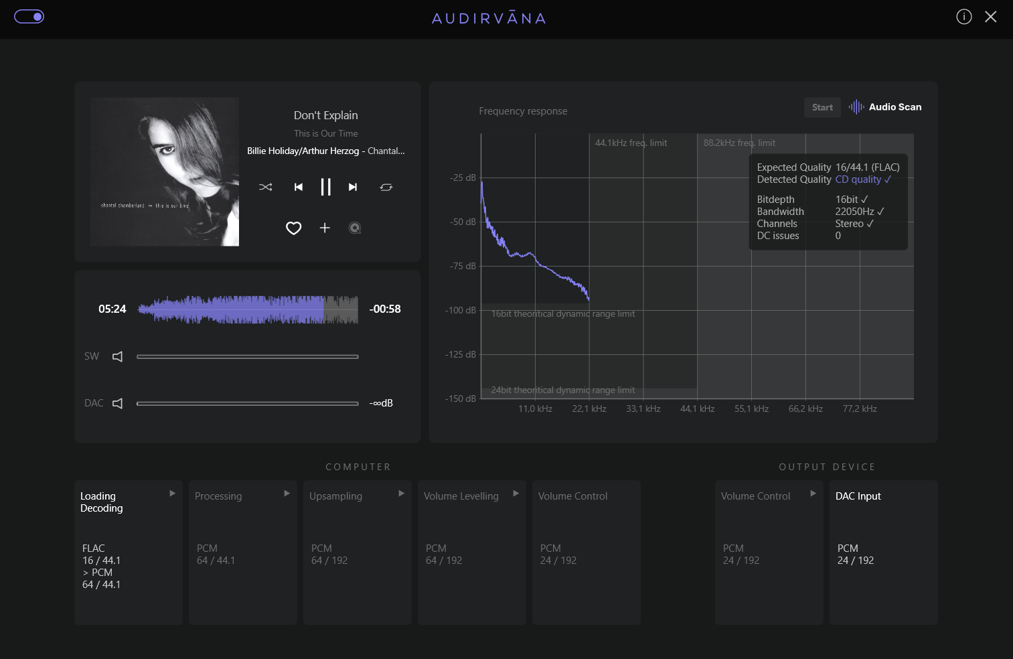
Task: Open the Volume Levelling panel
Action: 472,553
